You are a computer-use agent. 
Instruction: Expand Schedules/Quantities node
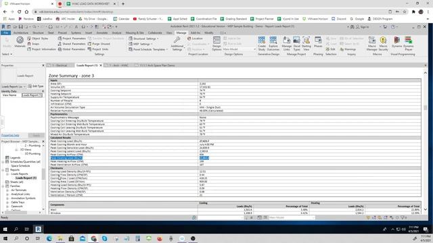point(3,162)
